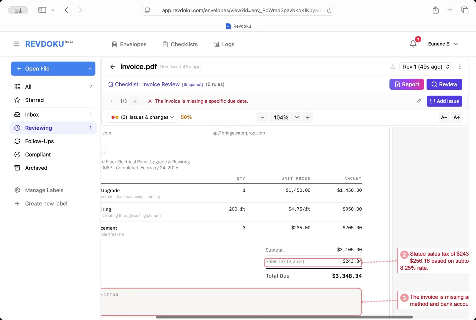Screen dimensions: 476x320
Task: Expand the Open File dropdown arrow
Action: click(x=90, y=69)
